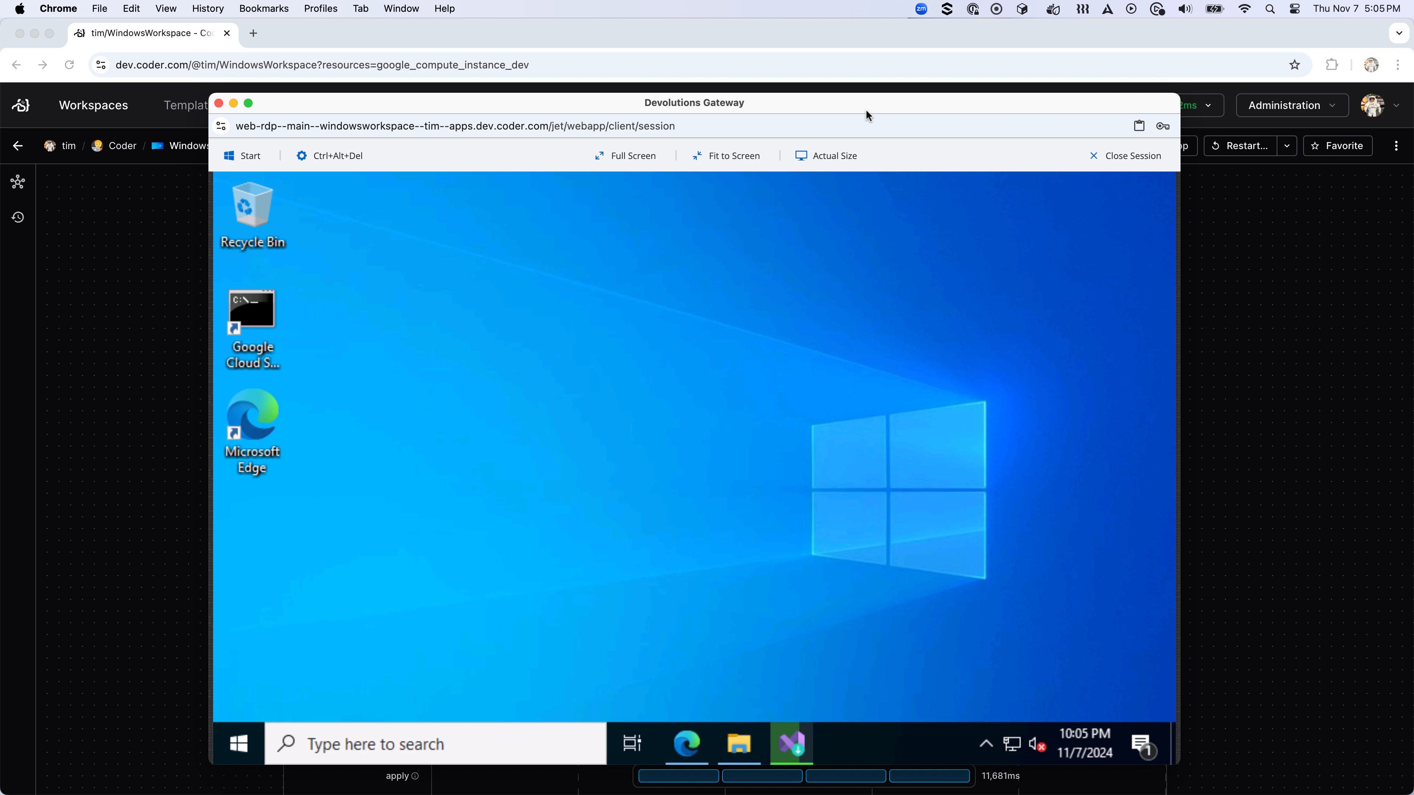The image size is (1414, 795).
Task: Open the history sidebar icon
Action: [x=18, y=217]
